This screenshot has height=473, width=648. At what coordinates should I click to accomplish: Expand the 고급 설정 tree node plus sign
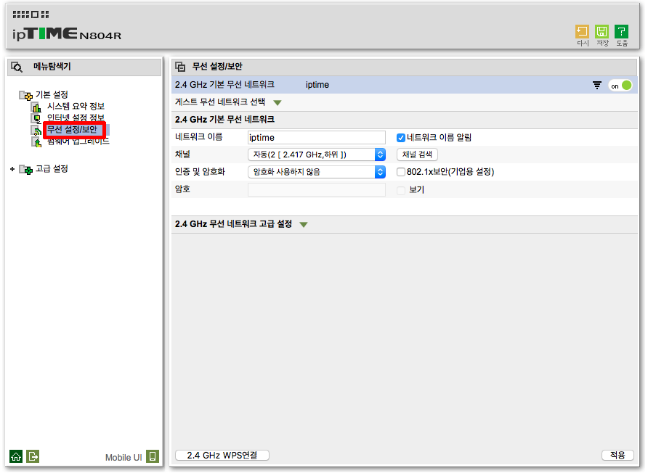pyautogui.click(x=12, y=169)
